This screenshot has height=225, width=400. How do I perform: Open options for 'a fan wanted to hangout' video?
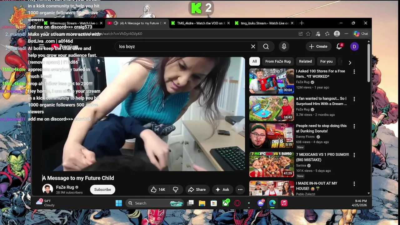354,99
